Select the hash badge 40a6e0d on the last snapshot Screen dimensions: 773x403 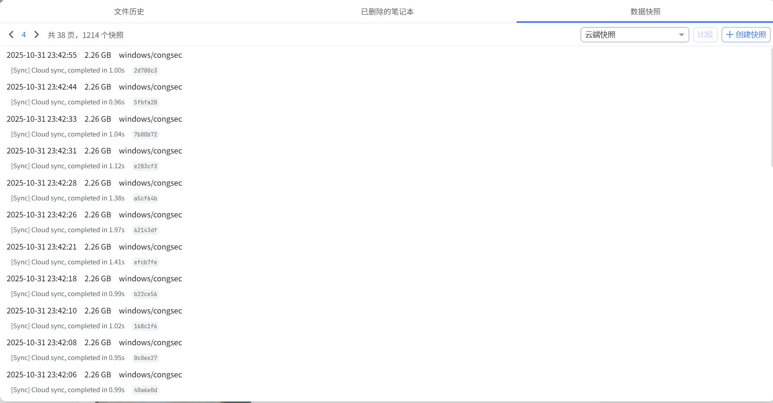(145, 390)
